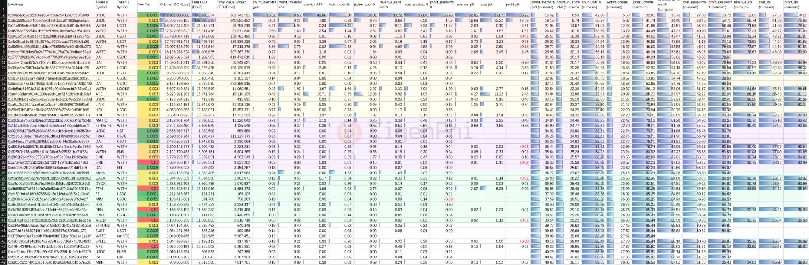Click the row 30 number header
The width and height of the screenshot is (809, 265).
4,162
